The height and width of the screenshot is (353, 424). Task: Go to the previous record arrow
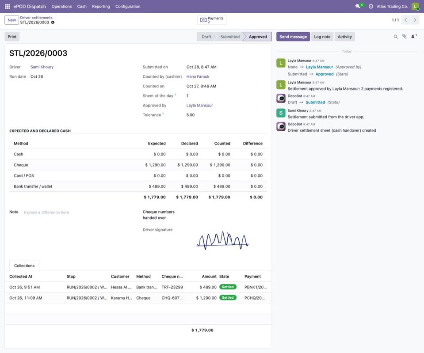point(405,20)
